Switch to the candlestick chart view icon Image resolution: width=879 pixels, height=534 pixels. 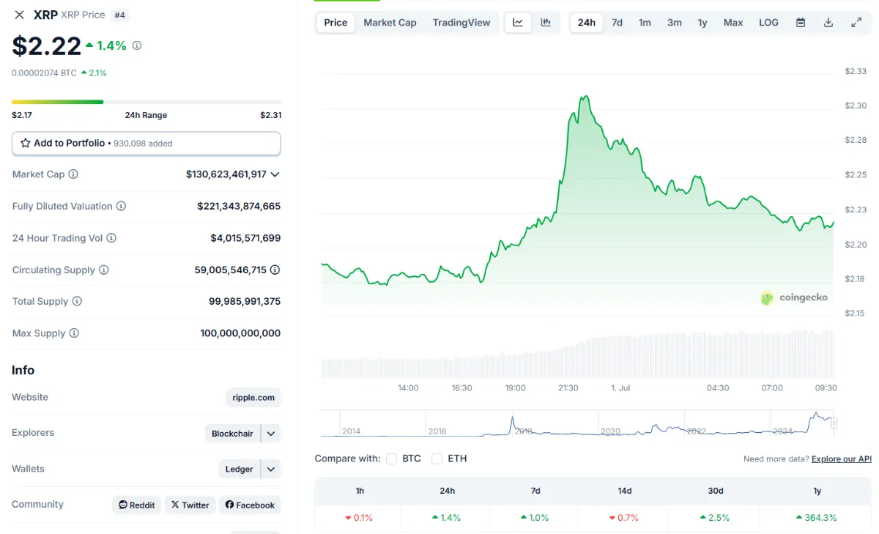(546, 23)
